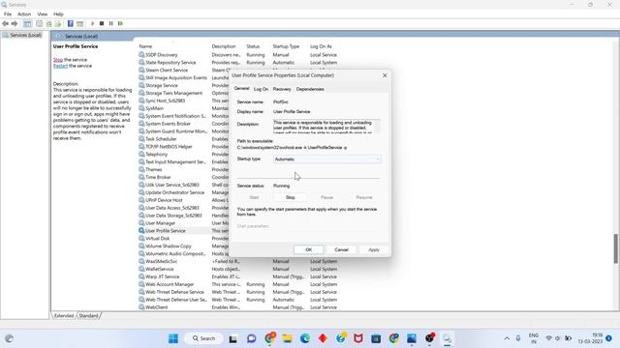Sort services by the Name column header
620x348 pixels.
145,46
